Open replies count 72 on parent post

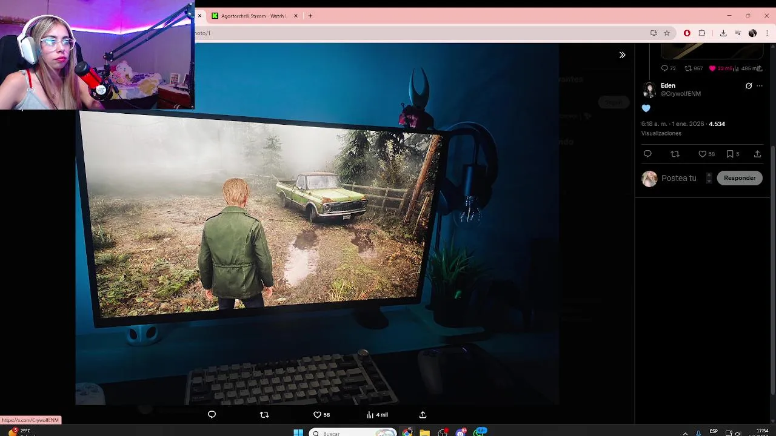pyautogui.click(x=668, y=68)
